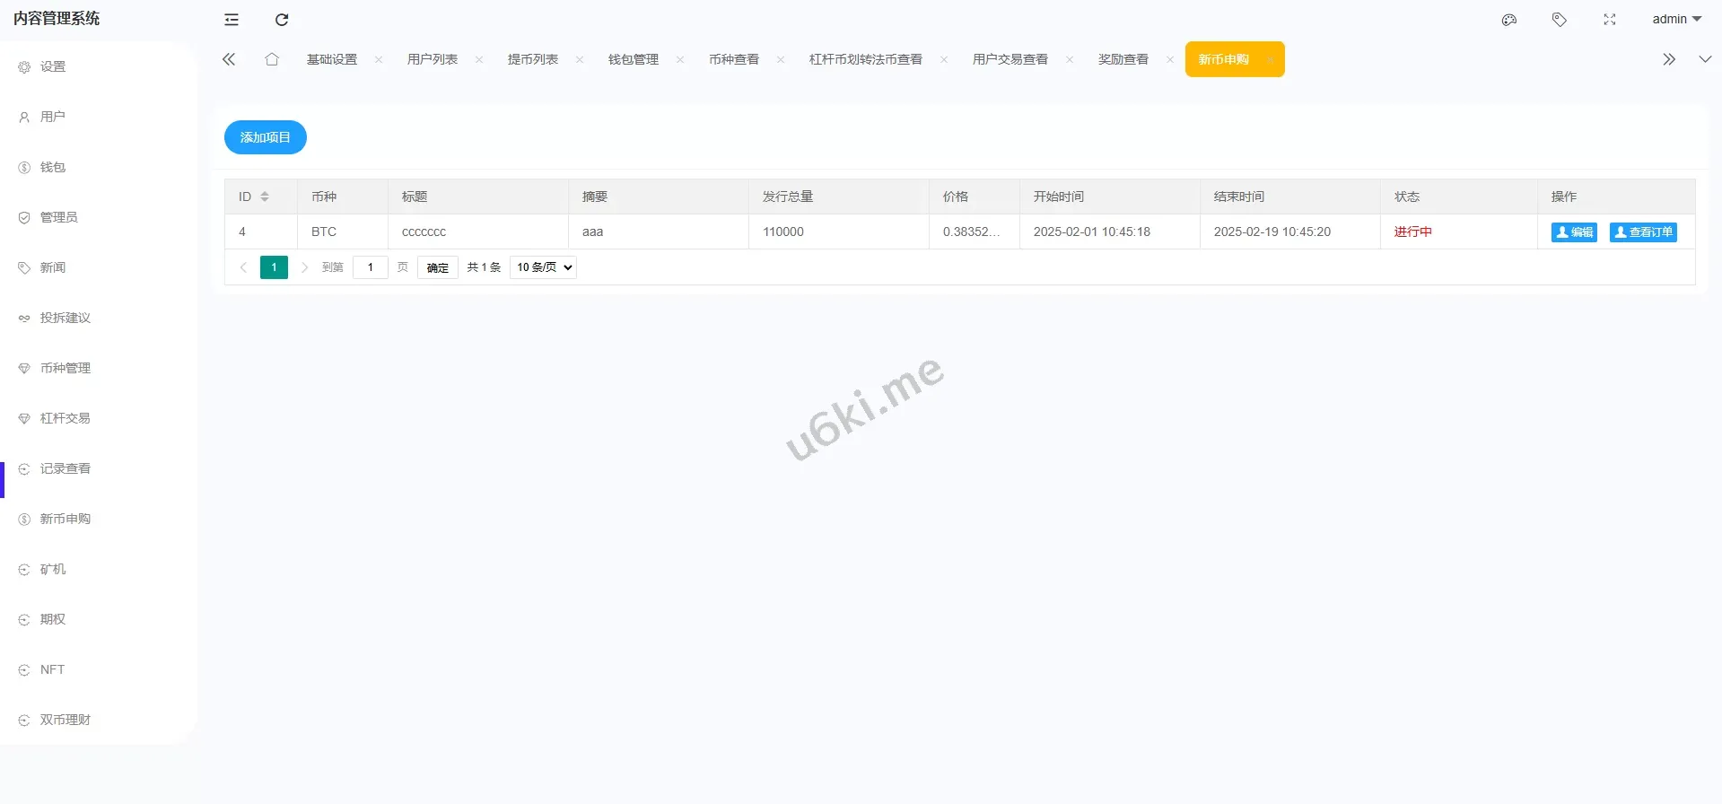Switch to the 用户交易查看 tab
This screenshot has height=804, width=1722.
[1010, 59]
